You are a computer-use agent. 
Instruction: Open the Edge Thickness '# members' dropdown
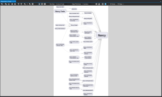pos(87,4)
